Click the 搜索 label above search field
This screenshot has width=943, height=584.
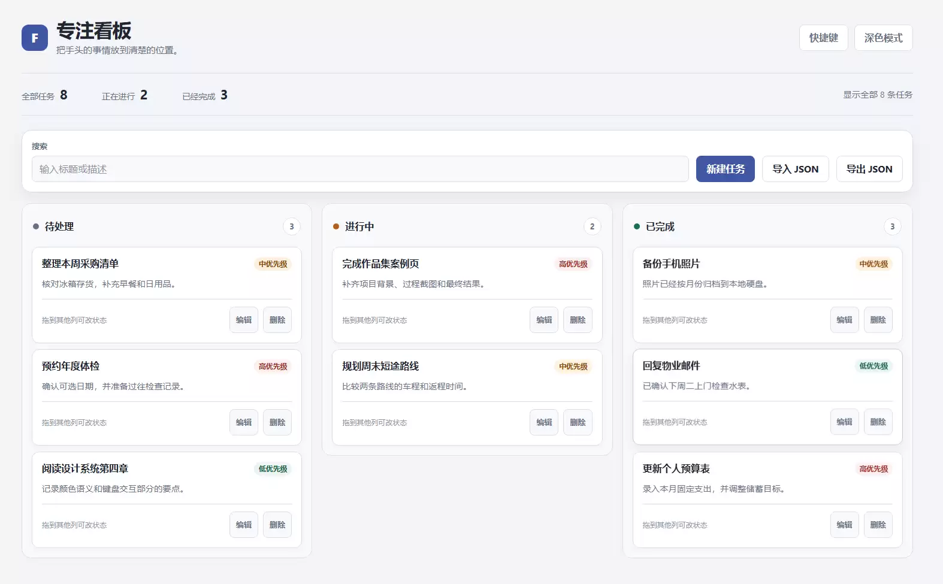[40, 146]
